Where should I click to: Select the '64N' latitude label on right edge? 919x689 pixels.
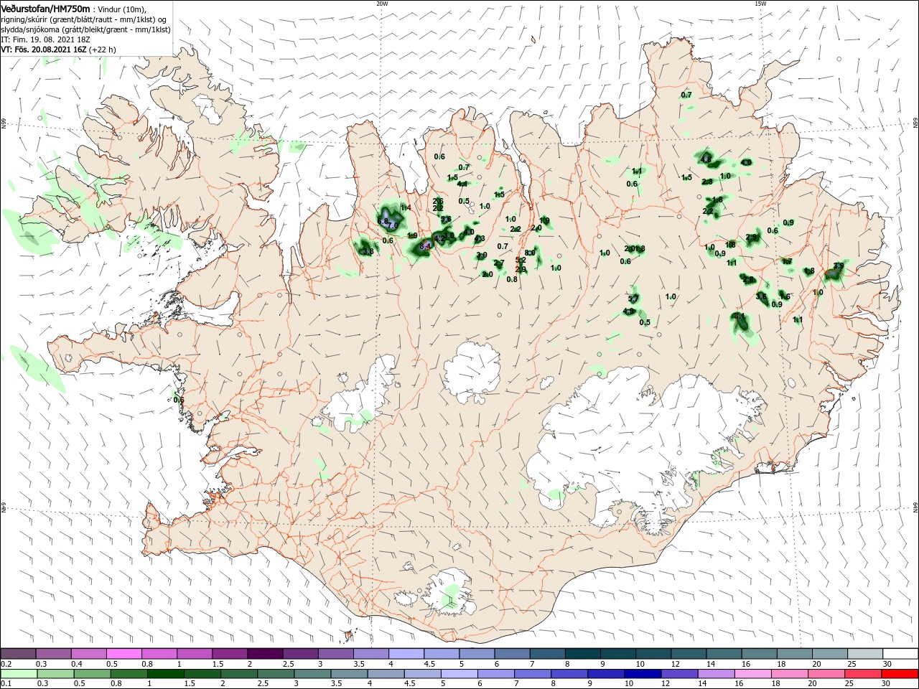point(915,507)
